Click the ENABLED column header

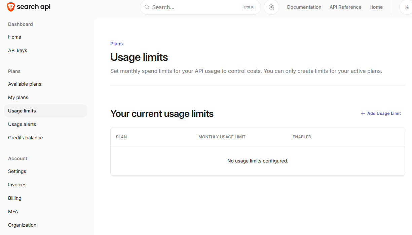coord(302,137)
